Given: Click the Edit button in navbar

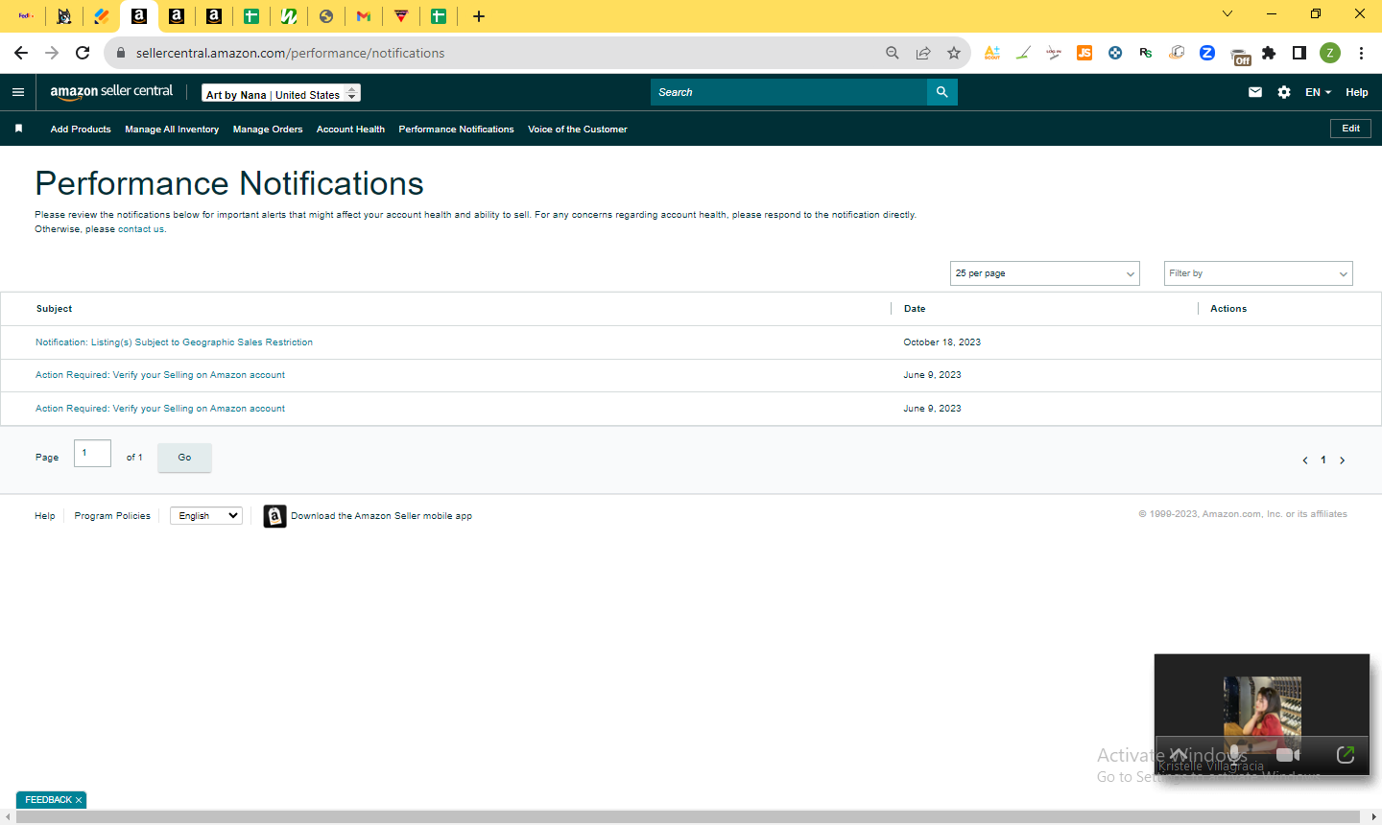Looking at the screenshot, I should 1350,129.
